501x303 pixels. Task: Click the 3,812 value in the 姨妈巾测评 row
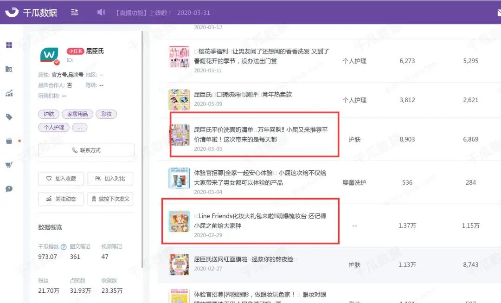point(407,100)
